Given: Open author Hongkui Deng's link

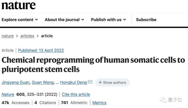Looking at the screenshot, I should tap(73, 82).
